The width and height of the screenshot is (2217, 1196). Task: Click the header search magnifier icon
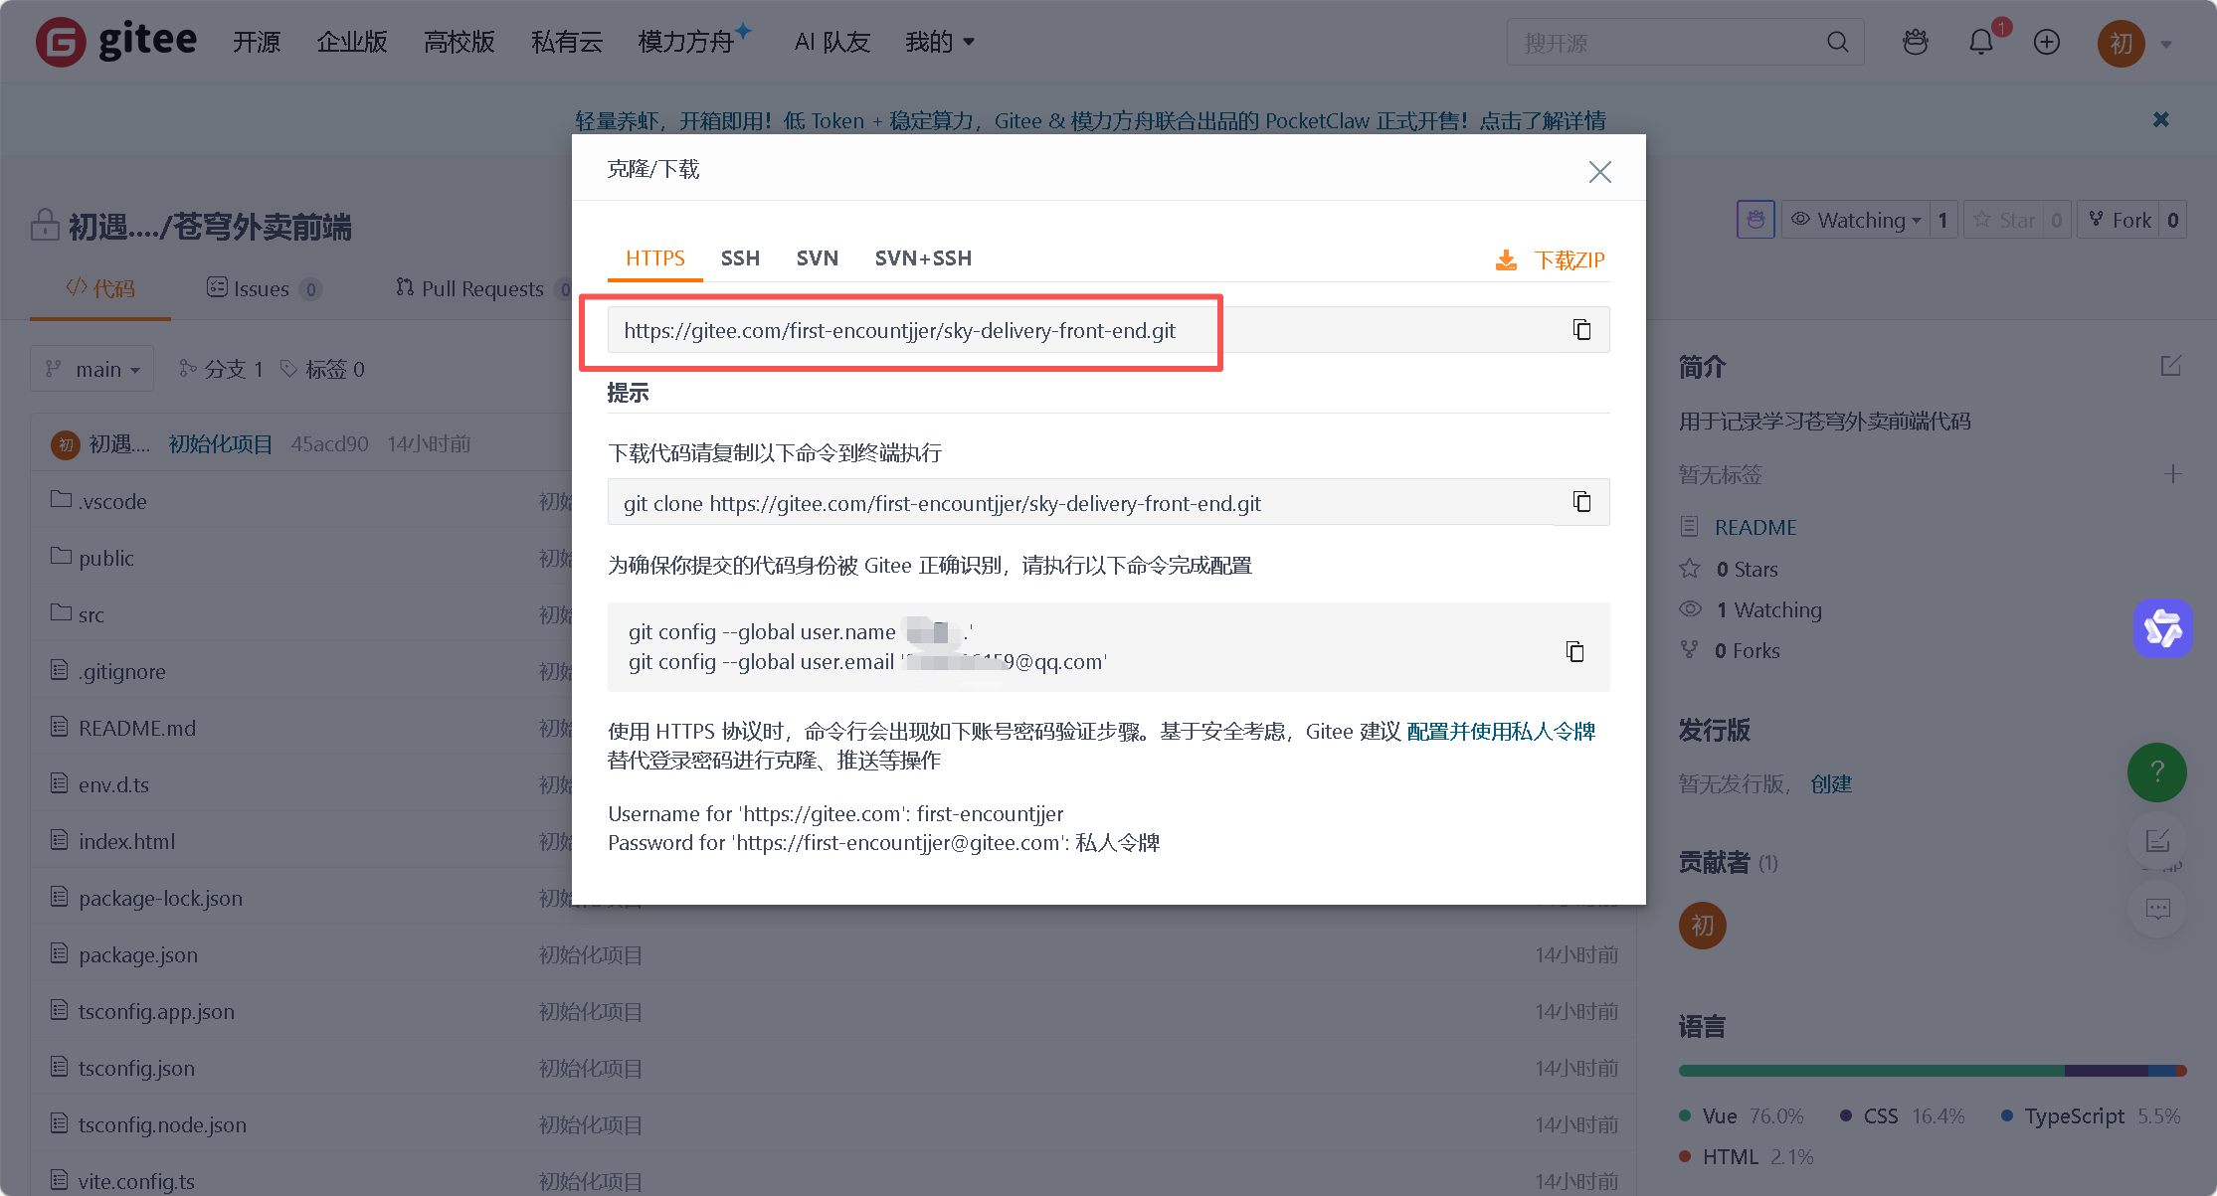click(1838, 42)
